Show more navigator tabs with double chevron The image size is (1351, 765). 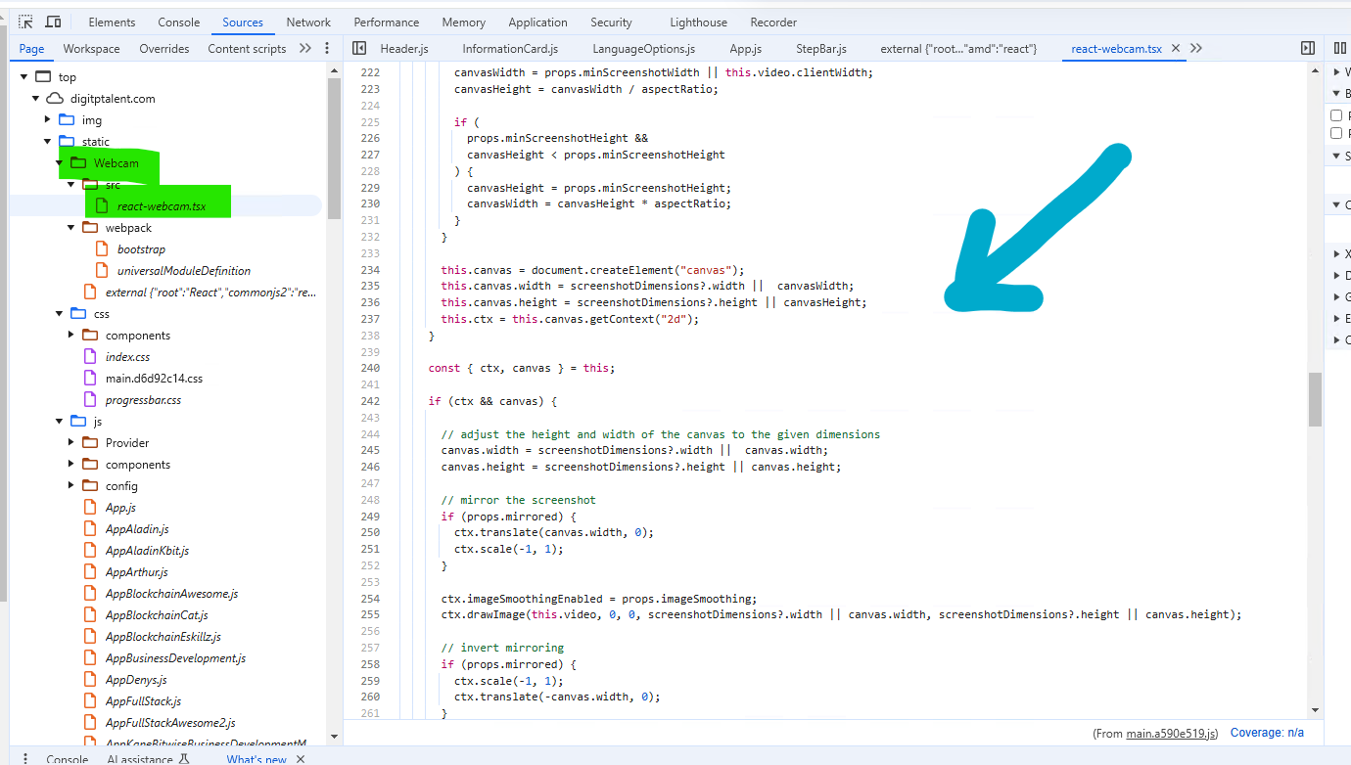[305, 48]
